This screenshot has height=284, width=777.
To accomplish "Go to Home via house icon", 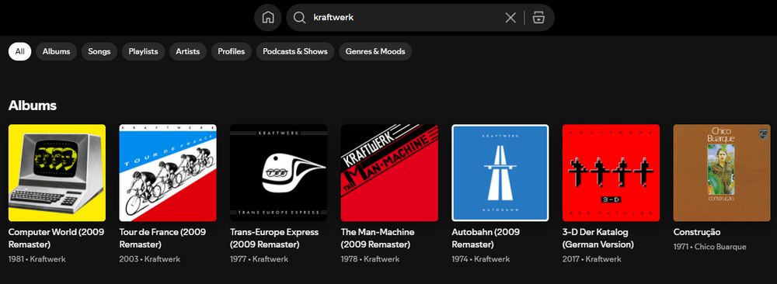I will point(267,18).
